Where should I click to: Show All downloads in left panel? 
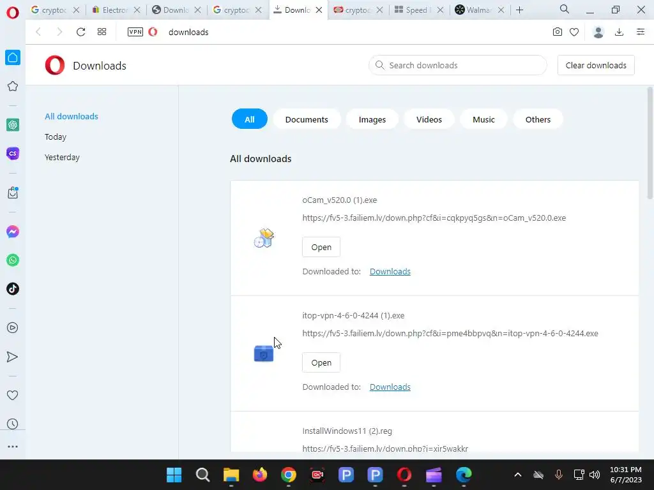point(72,116)
